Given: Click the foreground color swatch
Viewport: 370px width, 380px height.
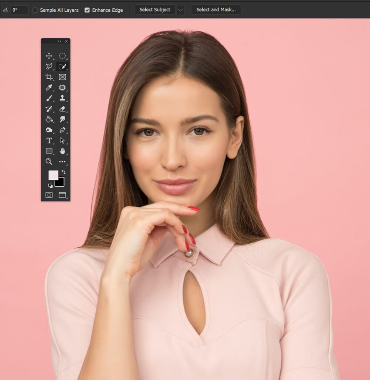Looking at the screenshot, I should click(53, 175).
